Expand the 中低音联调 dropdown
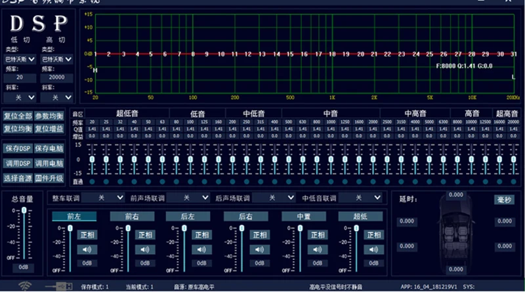This screenshot has width=525, height=292. pyautogui.click(x=360, y=198)
